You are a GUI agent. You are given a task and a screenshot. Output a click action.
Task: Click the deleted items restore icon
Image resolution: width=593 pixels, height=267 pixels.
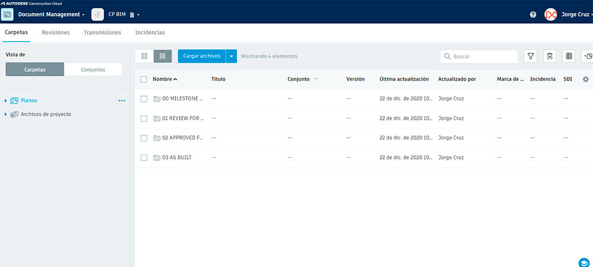point(550,56)
